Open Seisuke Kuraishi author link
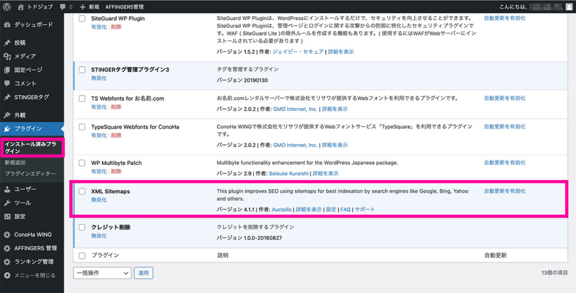The height and width of the screenshot is (293, 576). tap(289, 173)
